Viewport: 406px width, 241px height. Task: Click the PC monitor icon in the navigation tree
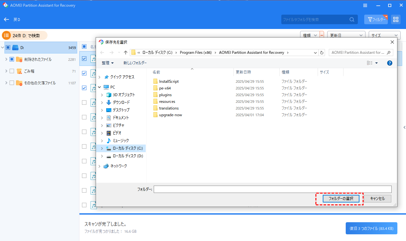click(x=107, y=87)
